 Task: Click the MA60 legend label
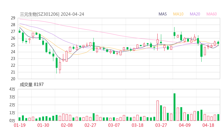pos(212,14)
